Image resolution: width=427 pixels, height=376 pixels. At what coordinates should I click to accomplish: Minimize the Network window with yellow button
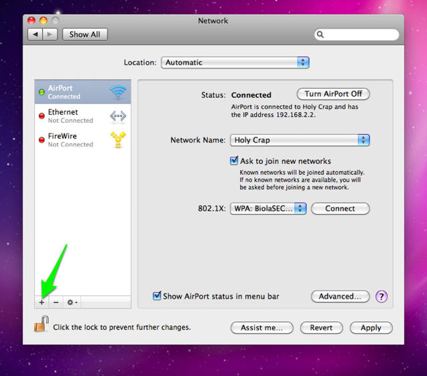click(x=43, y=21)
